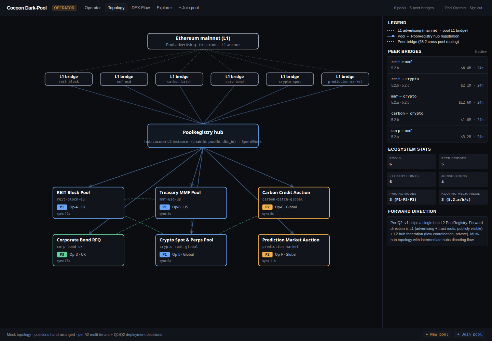Screen dimensions: 492x341
Task: Click the 'sync 12s' label on REIT Block Pool
Action: (x=64, y=214)
